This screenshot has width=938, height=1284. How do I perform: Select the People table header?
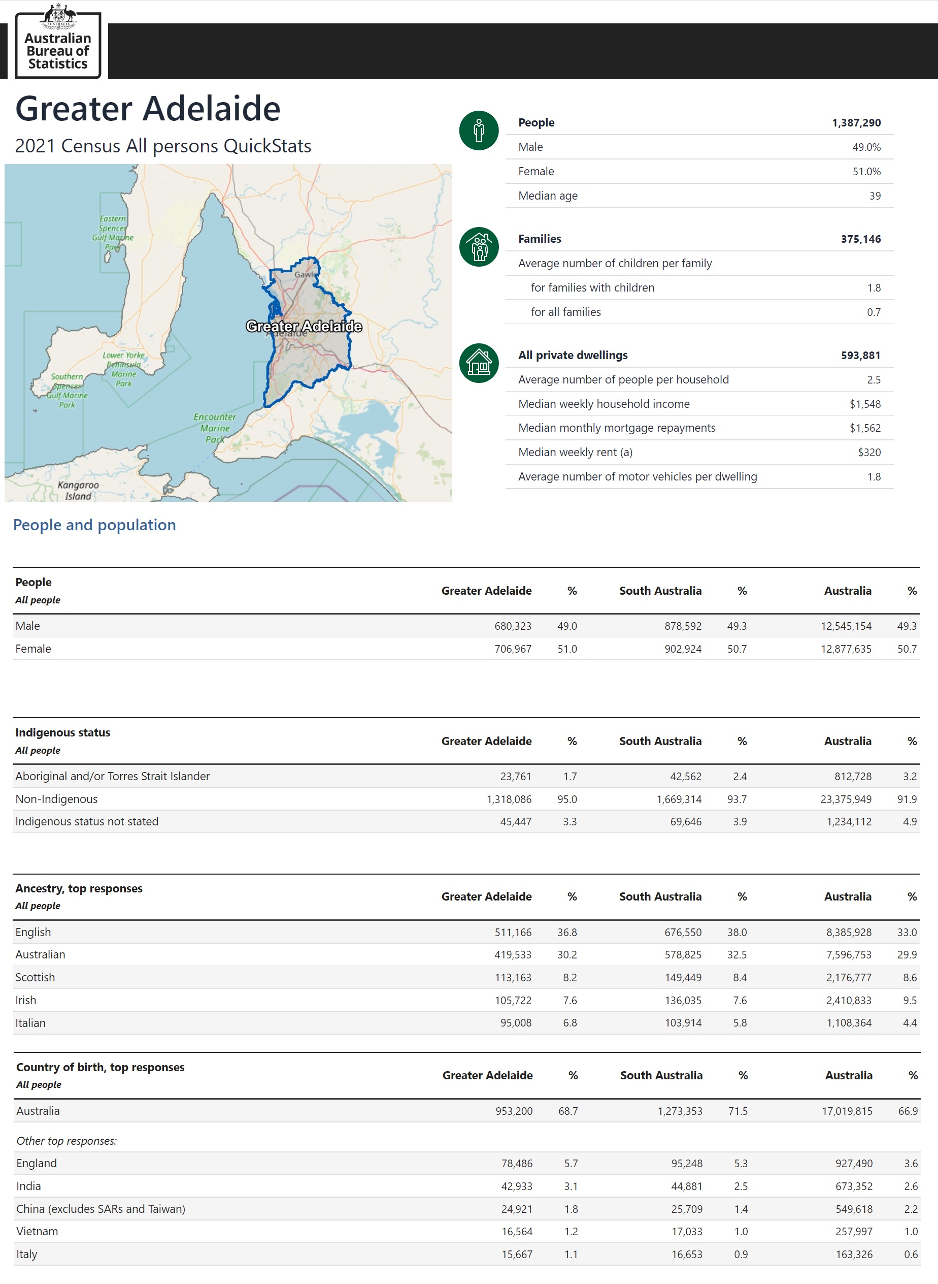coord(33,583)
